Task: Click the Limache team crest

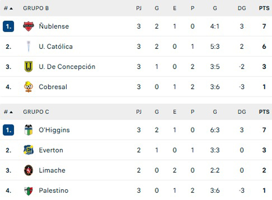Action: click(28, 170)
